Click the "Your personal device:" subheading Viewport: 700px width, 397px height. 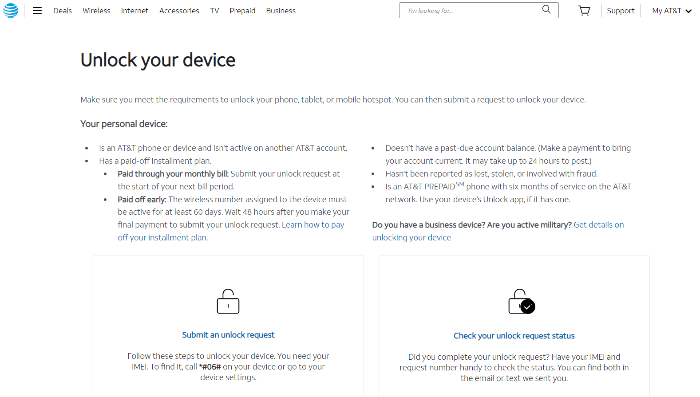point(124,124)
